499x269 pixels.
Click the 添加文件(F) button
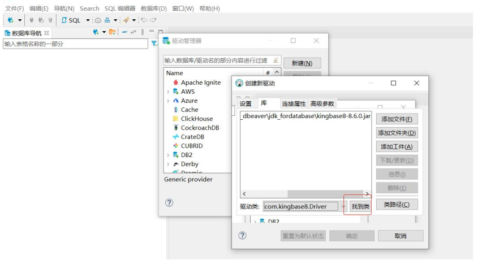(x=397, y=119)
